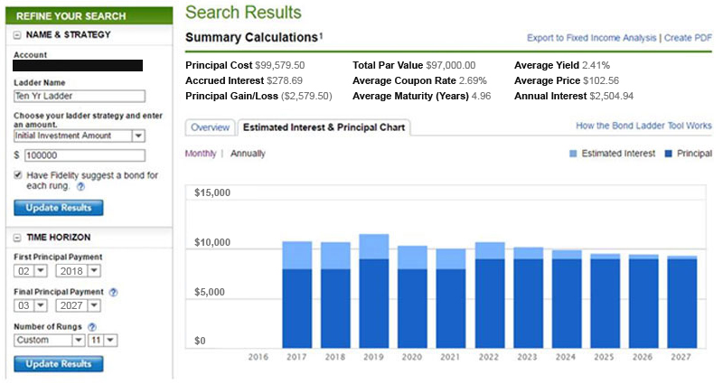Open How the Bond Ladder Tool Works
This screenshot has height=384, width=723.
pos(643,126)
